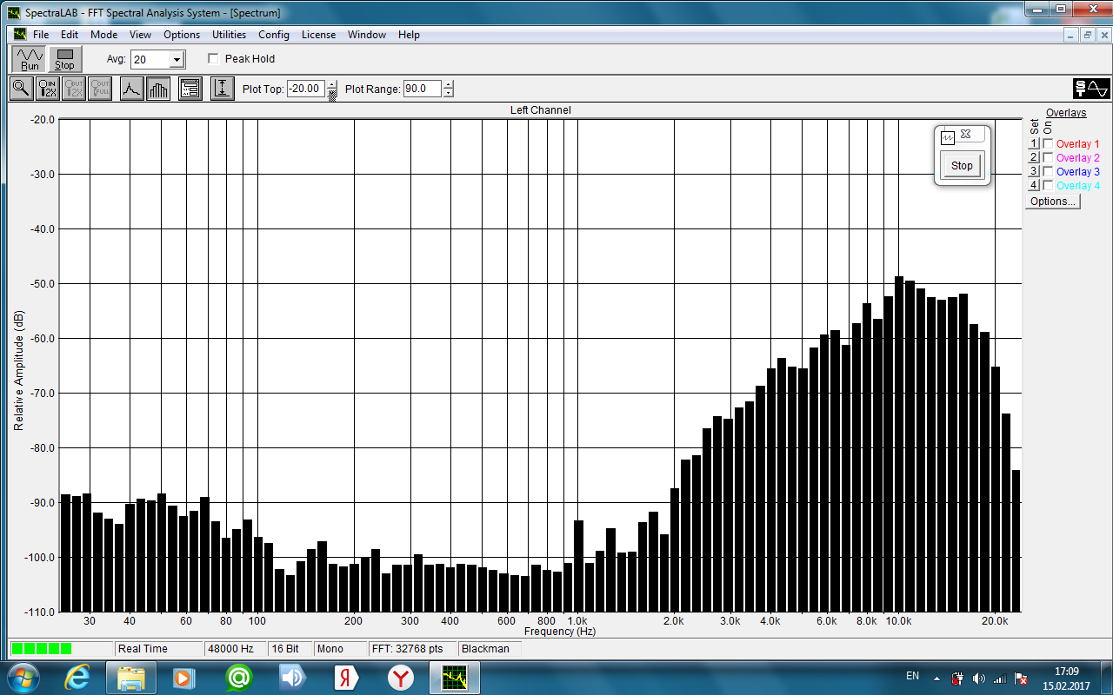Open the Config menu

coord(274,35)
